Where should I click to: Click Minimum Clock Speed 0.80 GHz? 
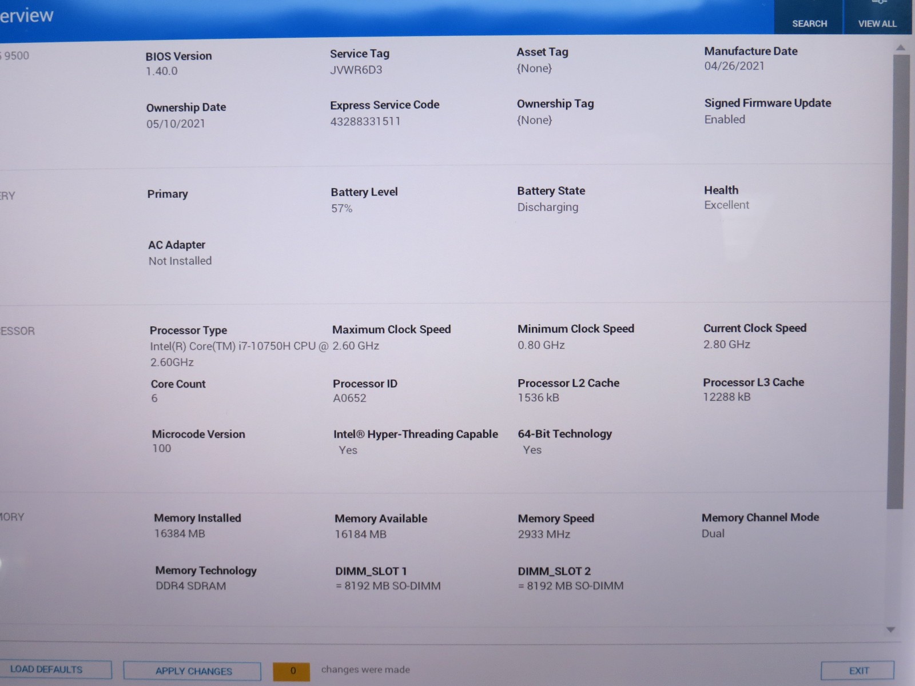(x=541, y=345)
